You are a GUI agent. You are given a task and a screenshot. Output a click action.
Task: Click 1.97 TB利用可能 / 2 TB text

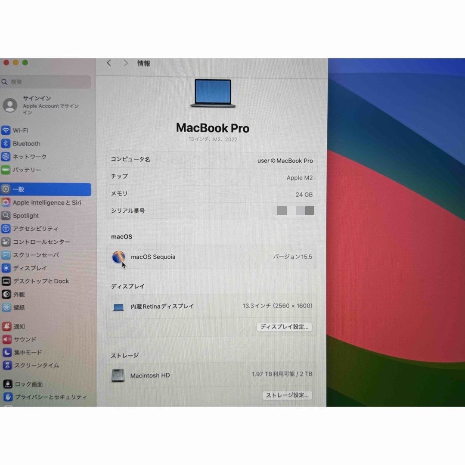click(x=282, y=374)
